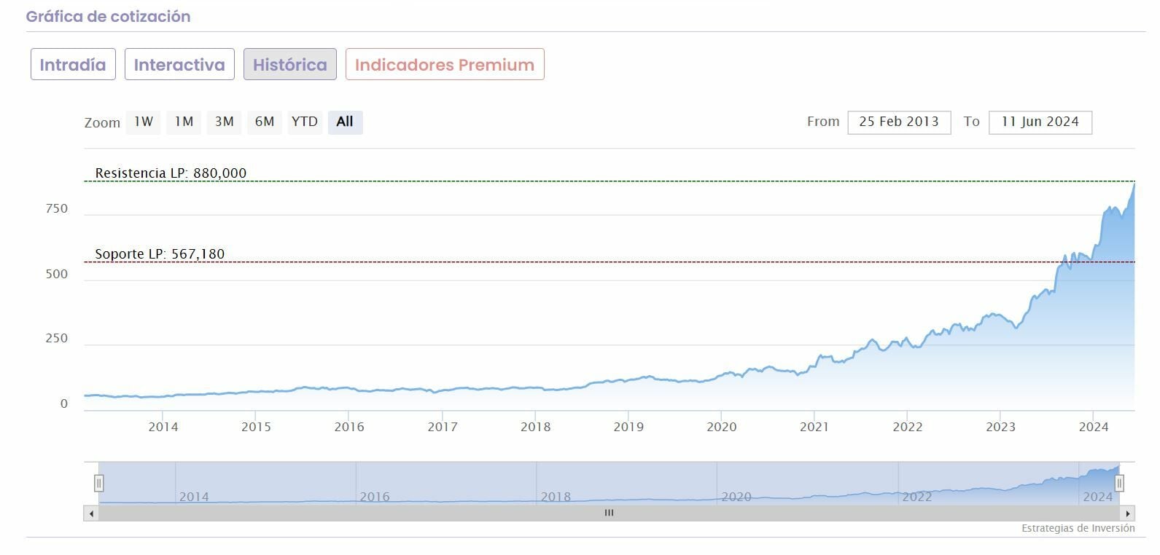The width and height of the screenshot is (1160, 555).
Task: Select the Histórica tab
Action: coord(289,64)
